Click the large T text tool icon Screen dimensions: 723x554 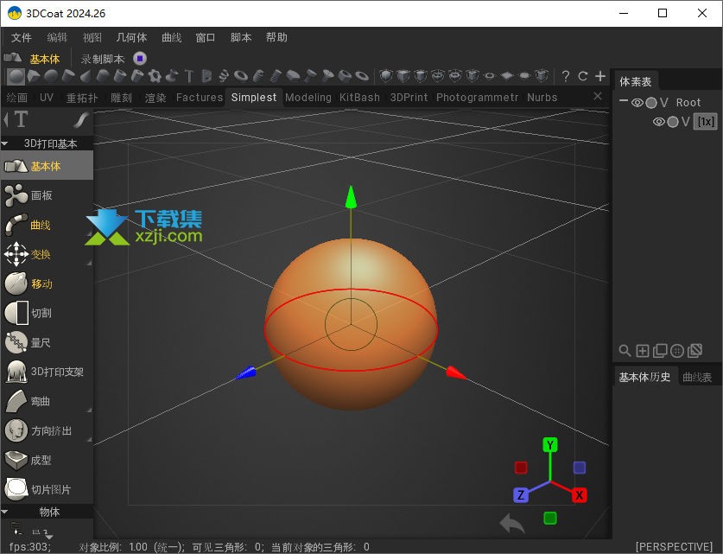(22, 119)
